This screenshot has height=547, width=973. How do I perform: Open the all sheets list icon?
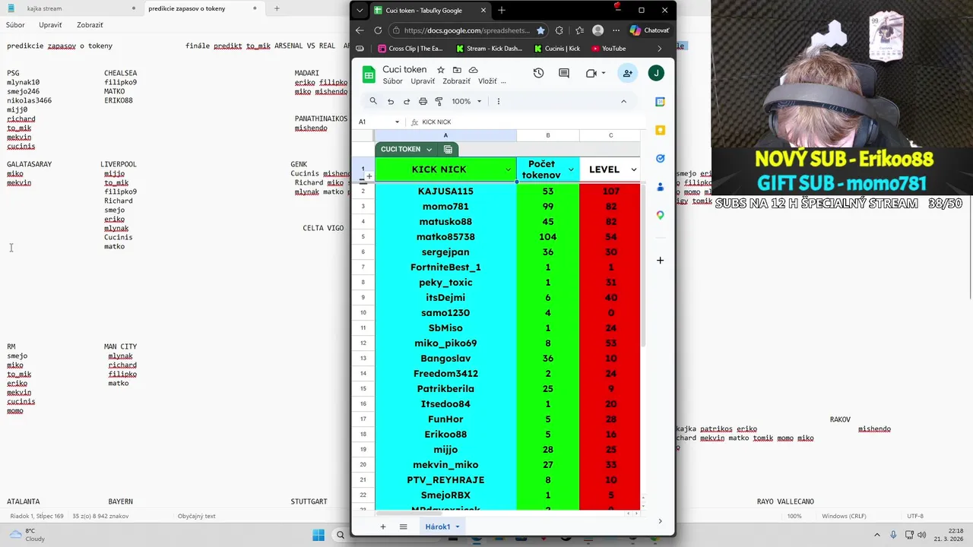(x=404, y=526)
